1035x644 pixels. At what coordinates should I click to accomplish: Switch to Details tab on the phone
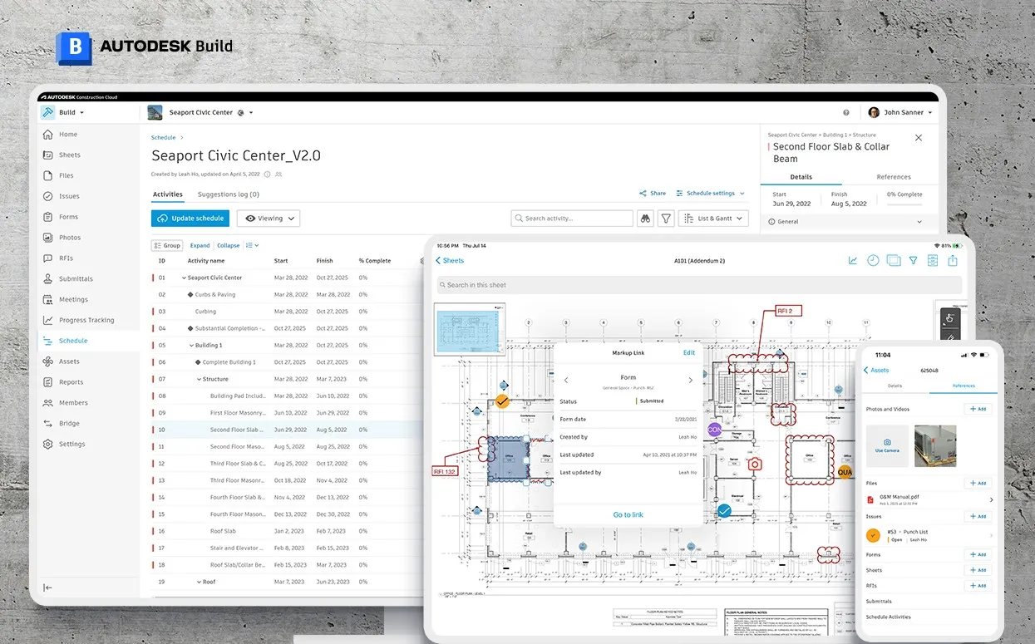pyautogui.click(x=895, y=386)
